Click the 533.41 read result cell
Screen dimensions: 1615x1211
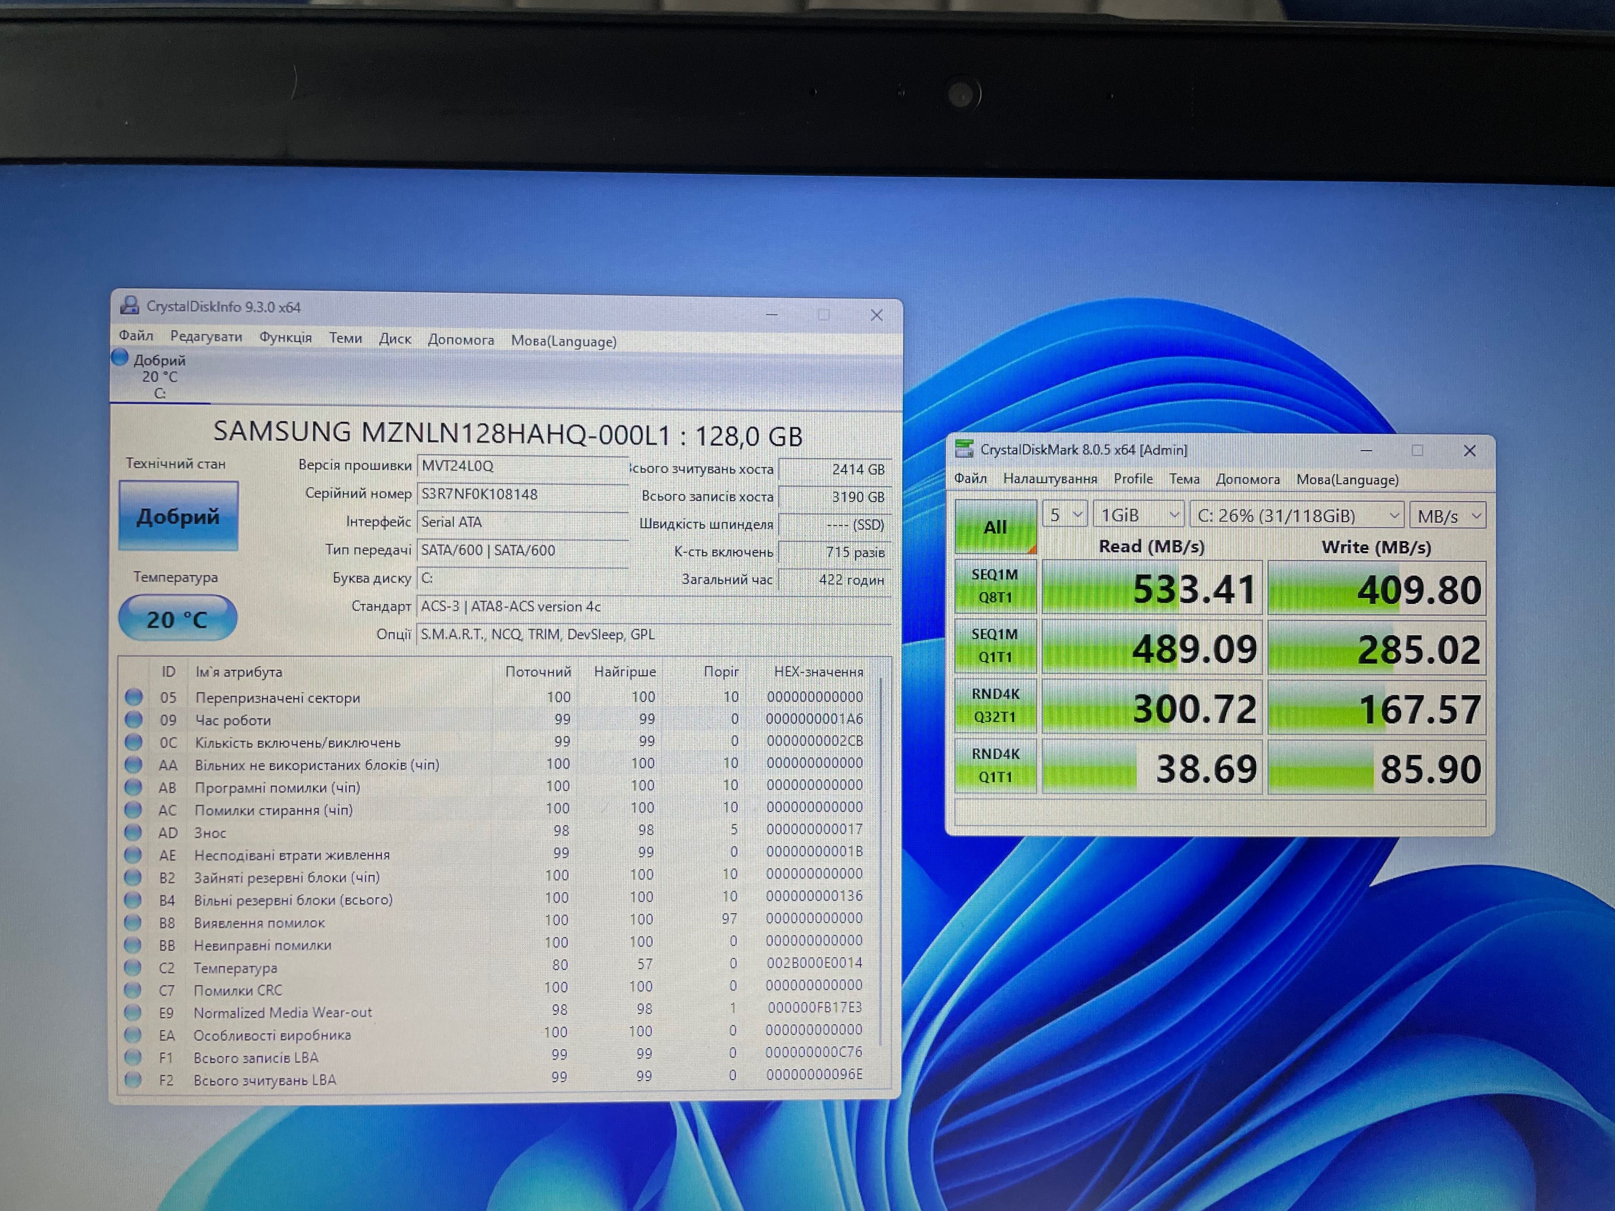pyautogui.click(x=1152, y=587)
